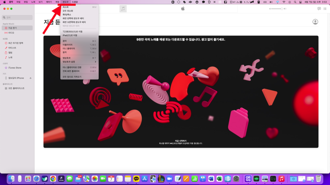
Task: Open the 보기 menu in the menu bar
Action: 41,2
